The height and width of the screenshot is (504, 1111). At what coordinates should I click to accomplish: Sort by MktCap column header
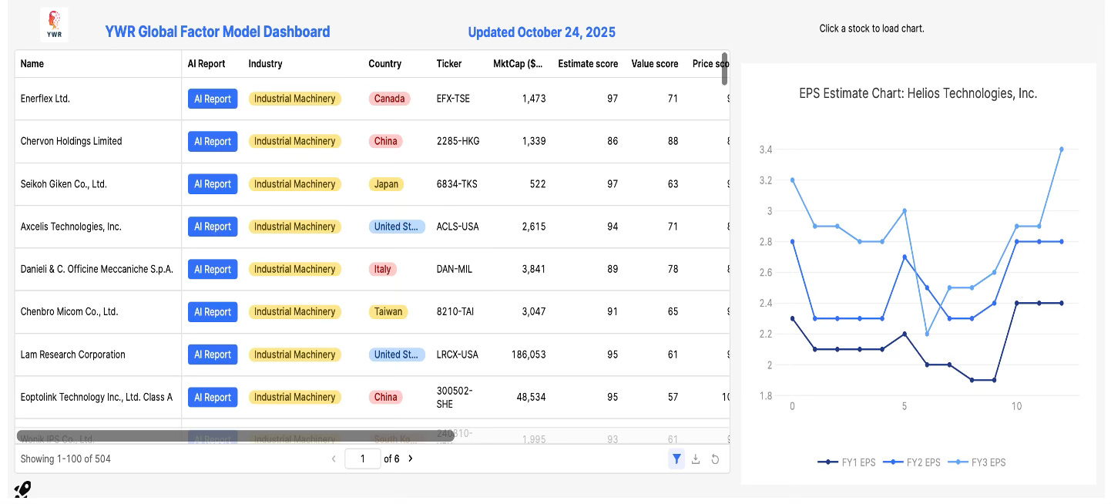tap(518, 64)
